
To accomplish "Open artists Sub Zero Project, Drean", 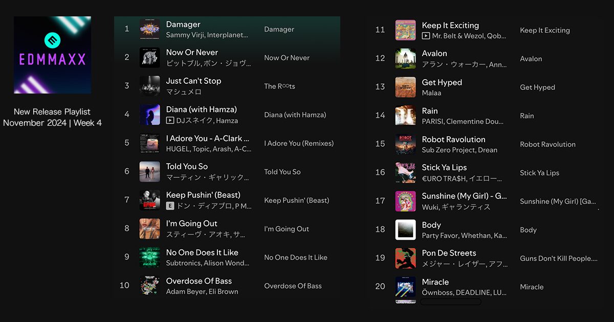I will pyautogui.click(x=459, y=150).
